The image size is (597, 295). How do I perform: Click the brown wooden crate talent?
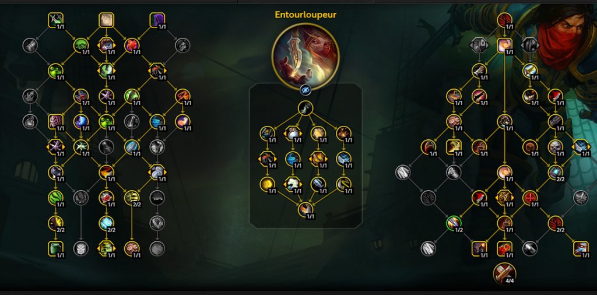[529, 147]
